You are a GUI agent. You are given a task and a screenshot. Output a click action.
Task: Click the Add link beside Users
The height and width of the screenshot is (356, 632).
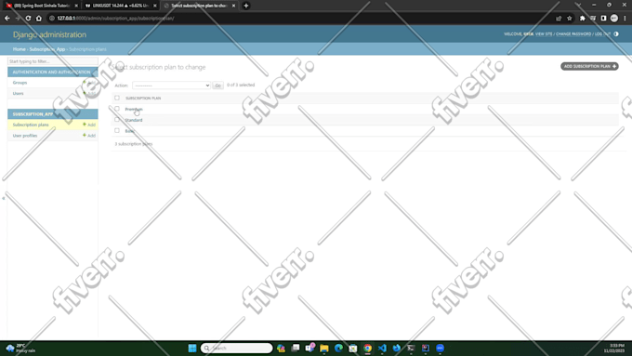coord(89,93)
